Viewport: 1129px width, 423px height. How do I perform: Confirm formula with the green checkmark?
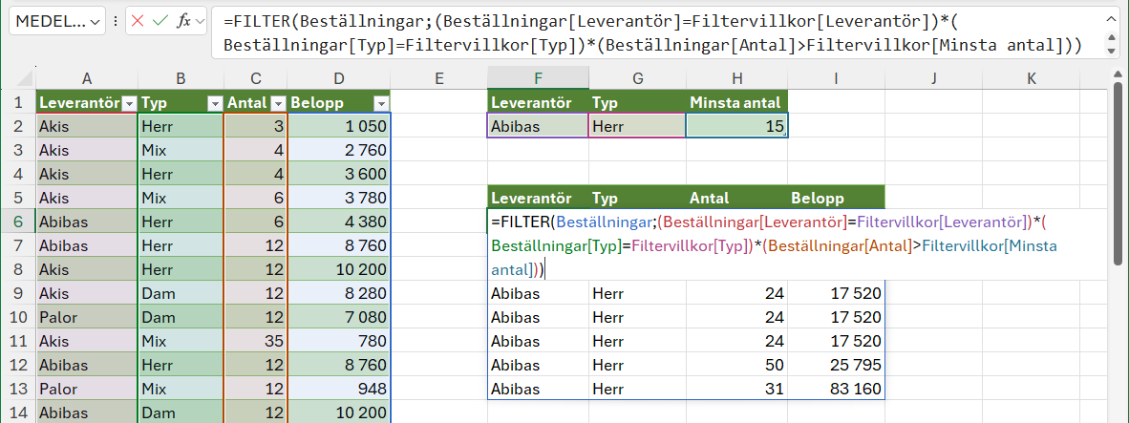[160, 21]
